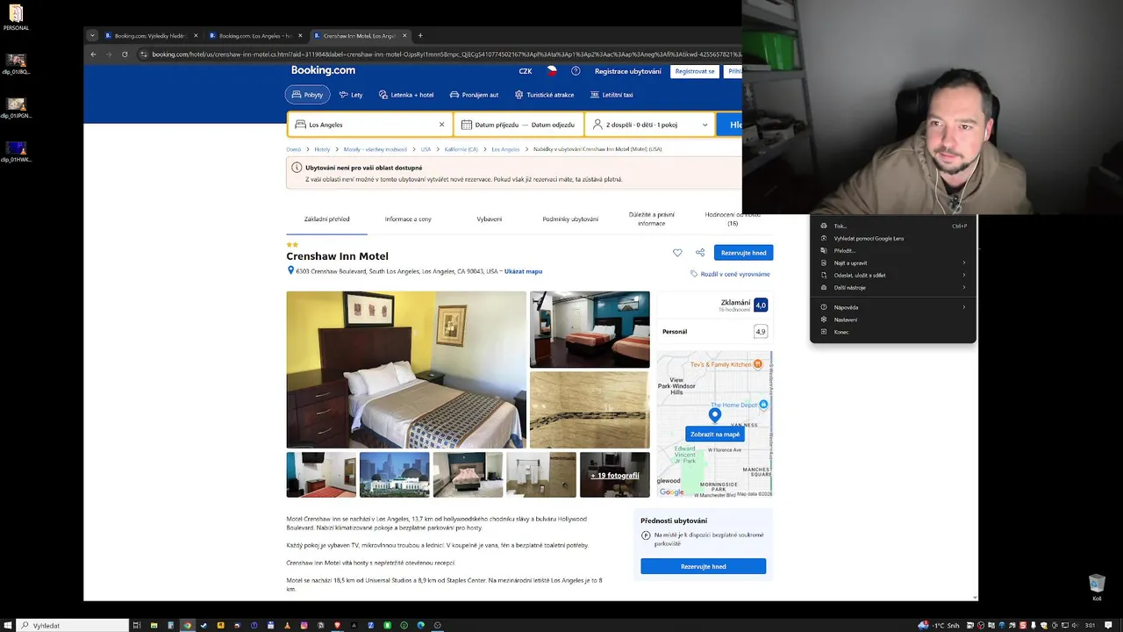Select Letištní taxi navigation item

(612, 95)
